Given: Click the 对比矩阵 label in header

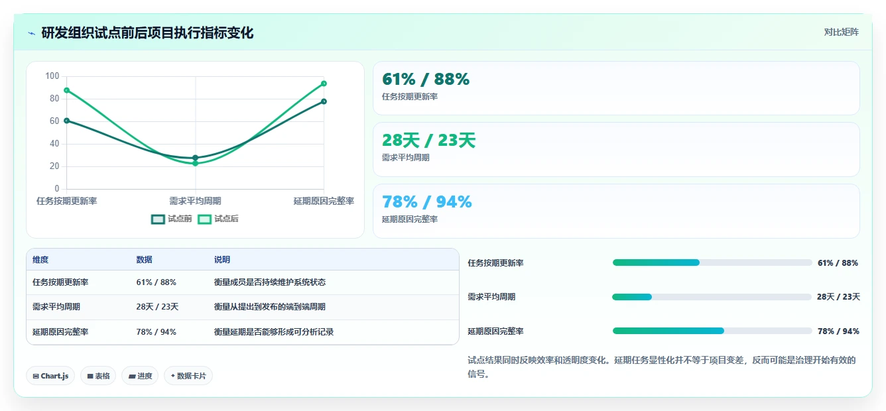Looking at the screenshot, I should click(841, 32).
